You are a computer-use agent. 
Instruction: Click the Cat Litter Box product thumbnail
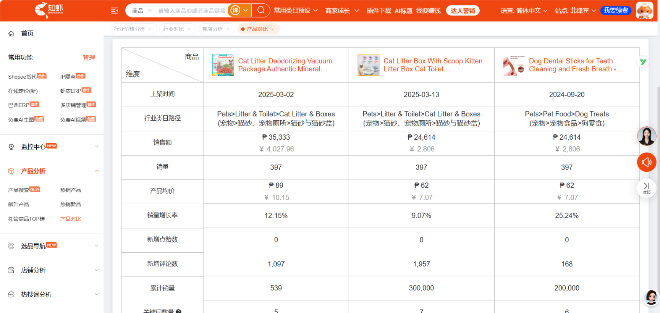pos(368,65)
